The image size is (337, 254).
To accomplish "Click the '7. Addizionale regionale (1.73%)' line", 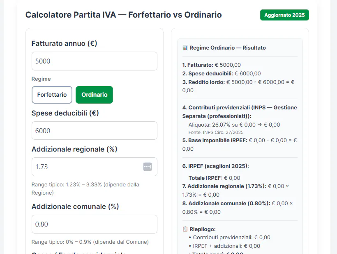I will pyautogui.click(x=236, y=190).
